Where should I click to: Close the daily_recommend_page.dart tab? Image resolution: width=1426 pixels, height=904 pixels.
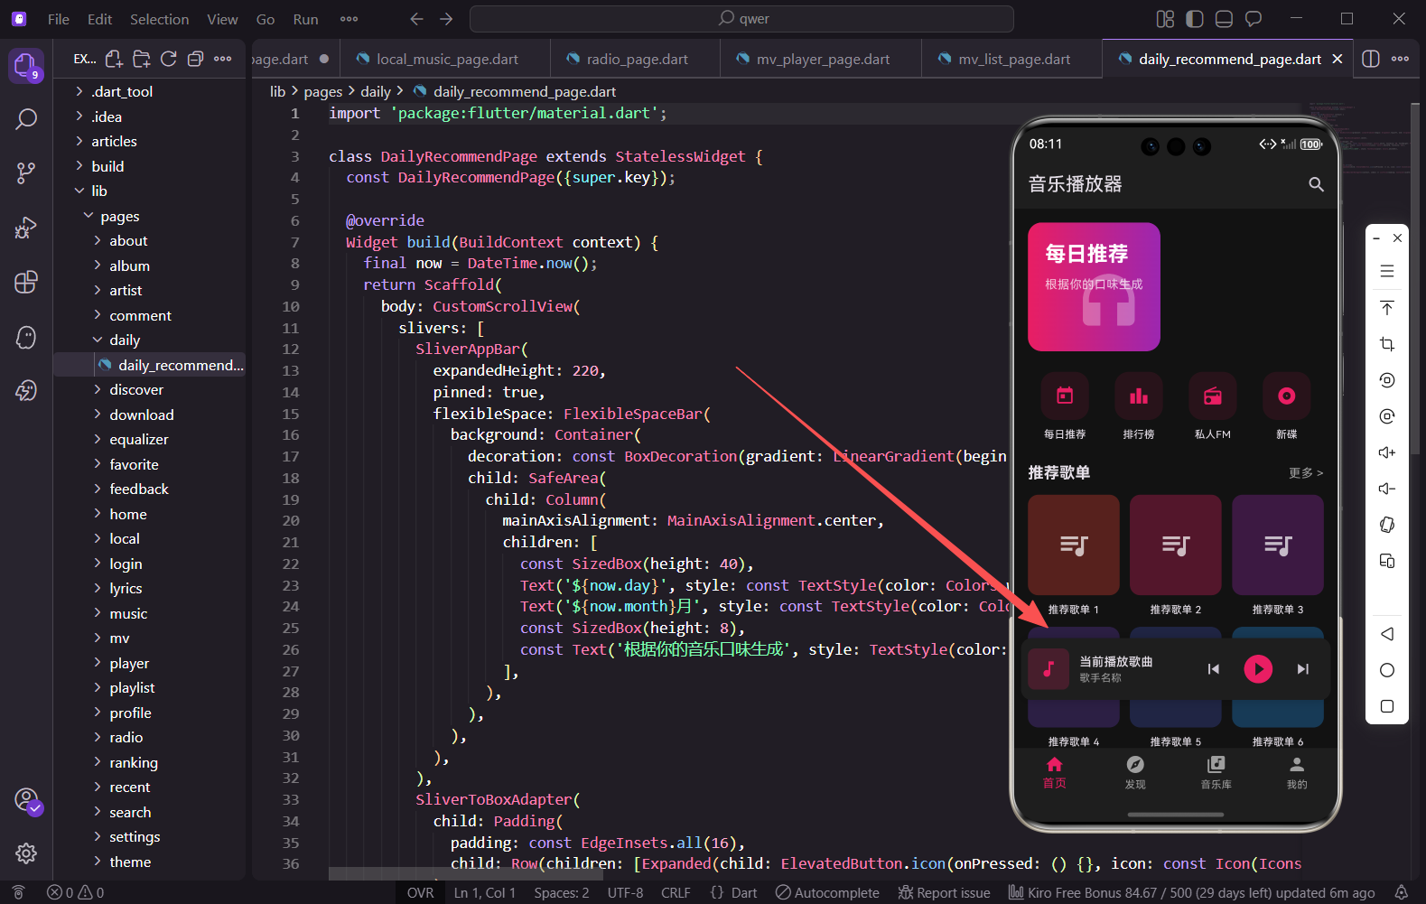(x=1337, y=59)
